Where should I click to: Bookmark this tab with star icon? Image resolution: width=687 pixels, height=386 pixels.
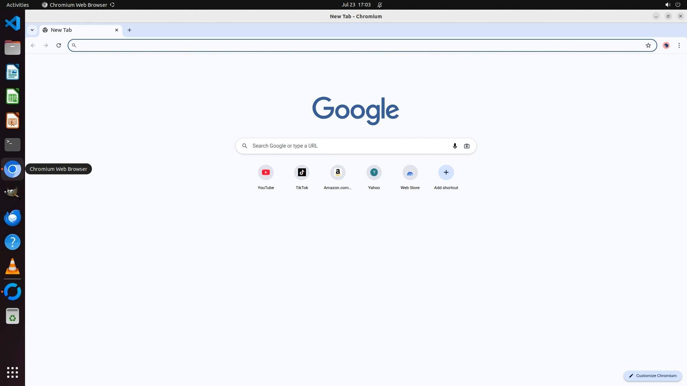point(648,45)
